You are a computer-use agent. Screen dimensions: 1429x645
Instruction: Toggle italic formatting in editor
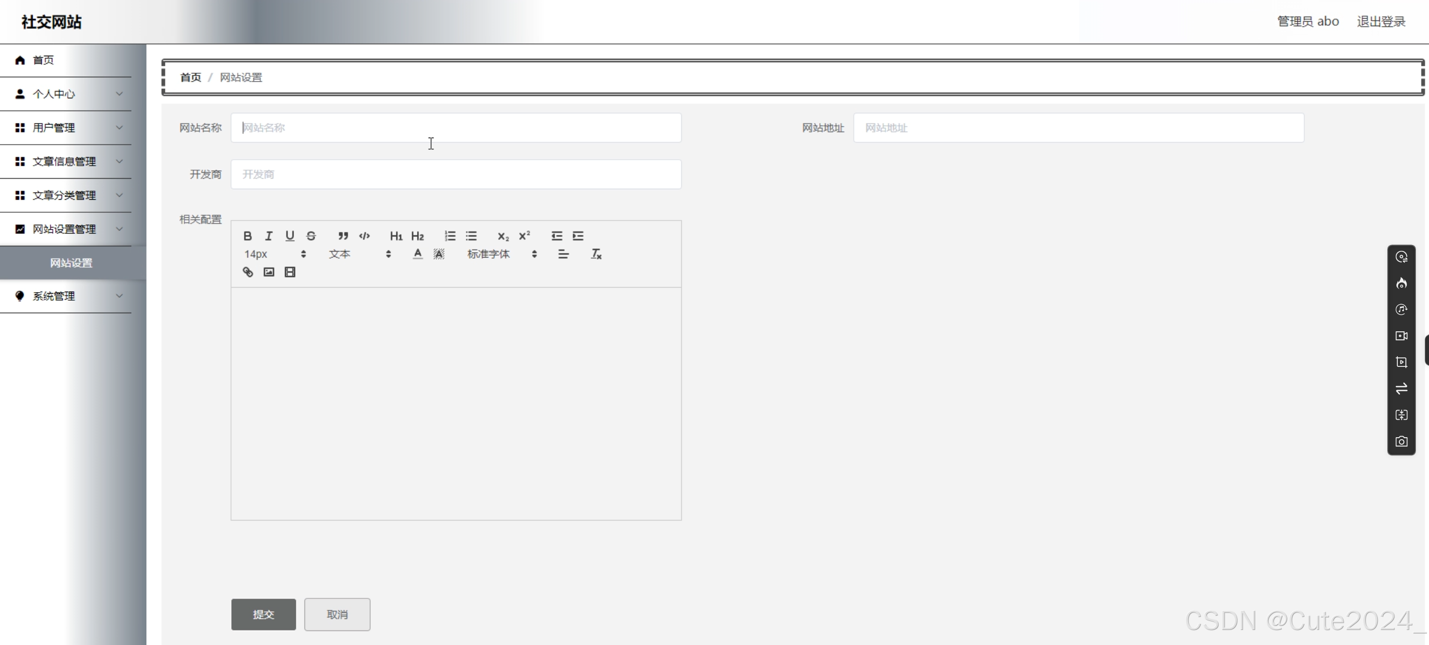point(268,236)
